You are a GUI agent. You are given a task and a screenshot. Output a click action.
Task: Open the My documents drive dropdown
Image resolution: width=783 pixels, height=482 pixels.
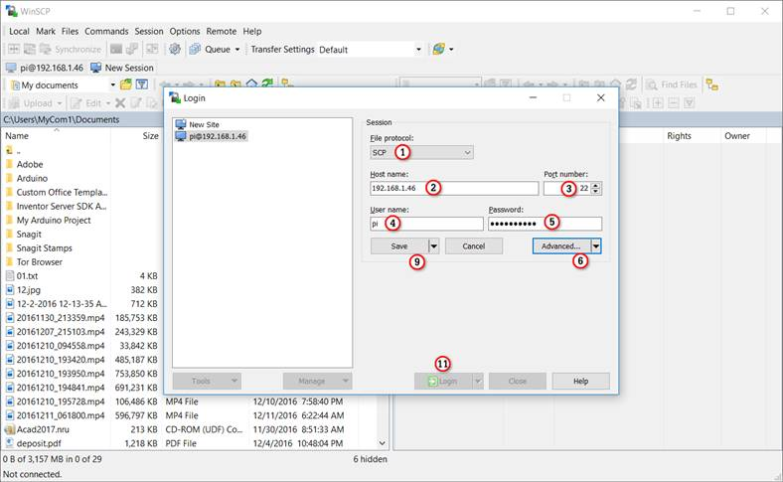coord(113,84)
